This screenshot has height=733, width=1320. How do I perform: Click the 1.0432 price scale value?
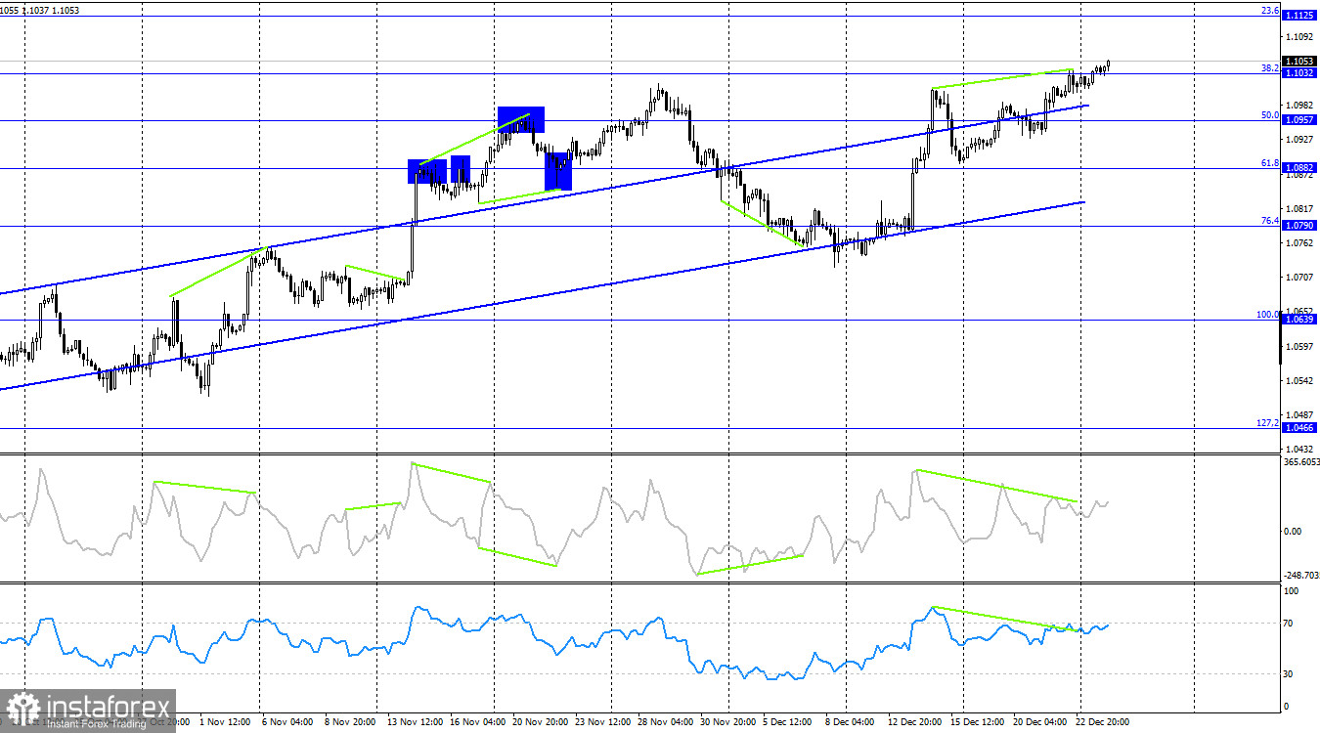click(x=1300, y=449)
